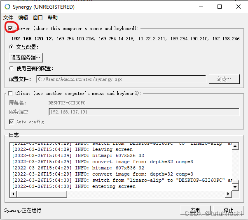Click the Synergy正在运行 status text
The width and height of the screenshot is (248, 220).
tap(23, 211)
